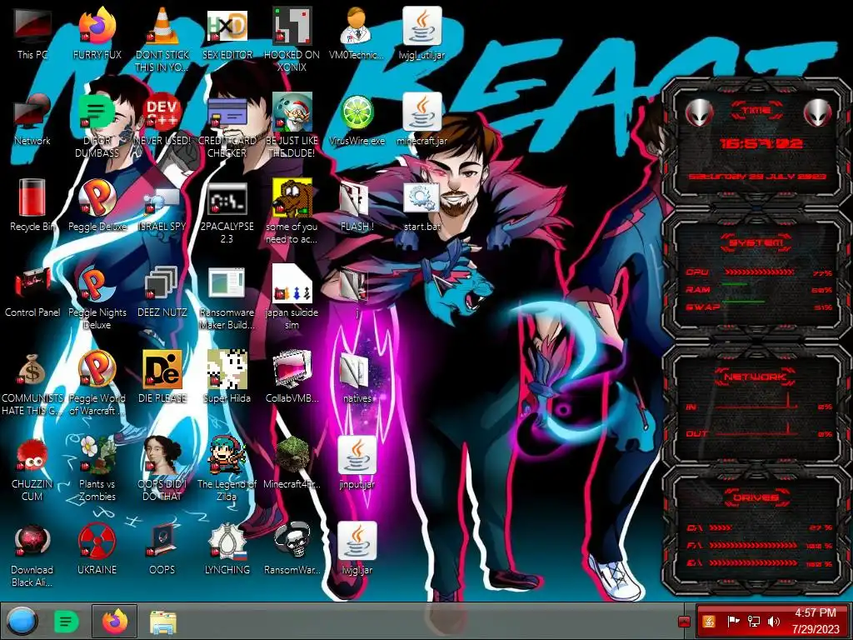Viewport: 853px width, 640px height.
Task: Select the natives folder icon
Action: tap(357, 377)
